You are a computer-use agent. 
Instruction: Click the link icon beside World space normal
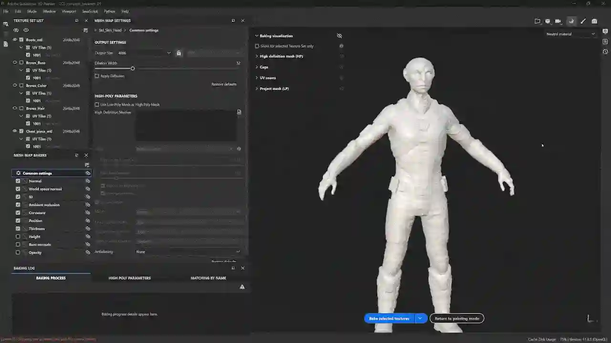pos(88,189)
